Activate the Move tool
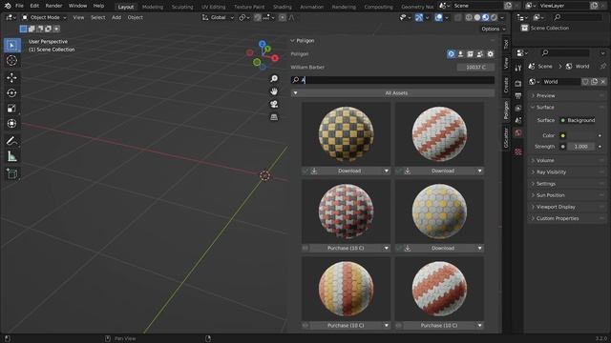Screen dimensions: 611x343 tap(11, 78)
